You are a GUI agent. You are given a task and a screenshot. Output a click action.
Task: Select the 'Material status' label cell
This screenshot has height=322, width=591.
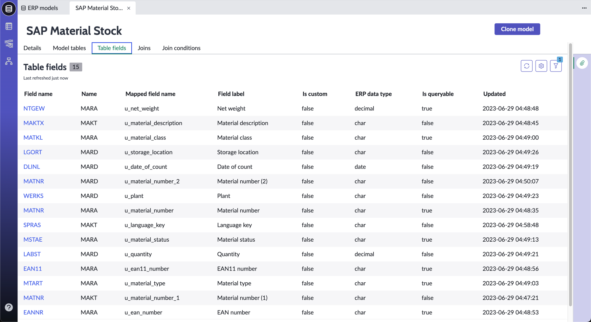pyautogui.click(x=236, y=239)
